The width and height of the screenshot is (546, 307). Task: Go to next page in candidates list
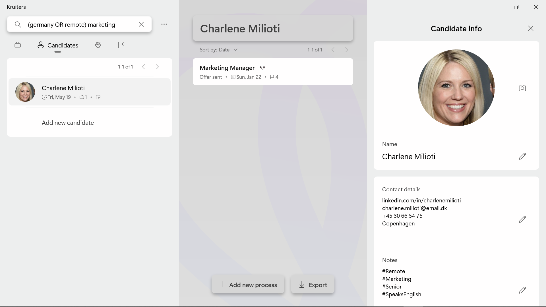coord(157,67)
